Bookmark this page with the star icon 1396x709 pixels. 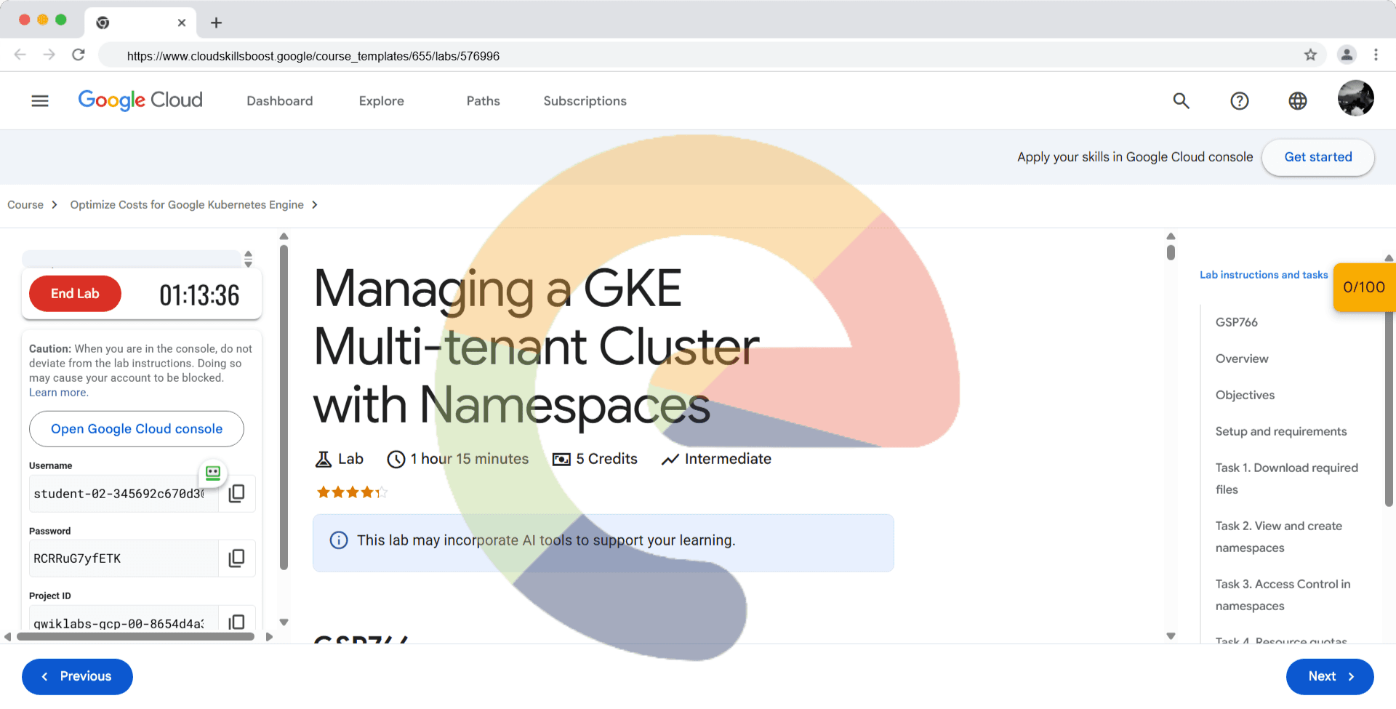[x=1310, y=55]
